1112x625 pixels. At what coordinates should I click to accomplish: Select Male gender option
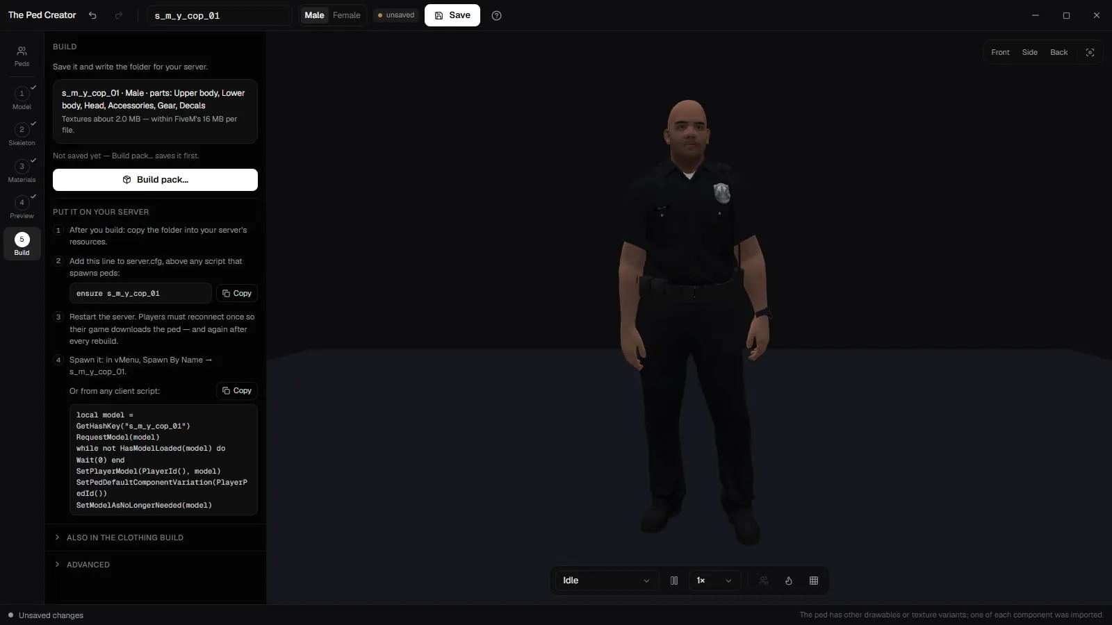pos(314,15)
